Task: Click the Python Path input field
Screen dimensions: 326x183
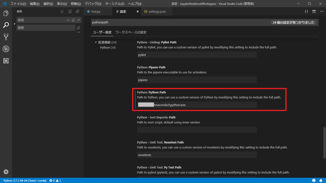Action: pos(197,105)
